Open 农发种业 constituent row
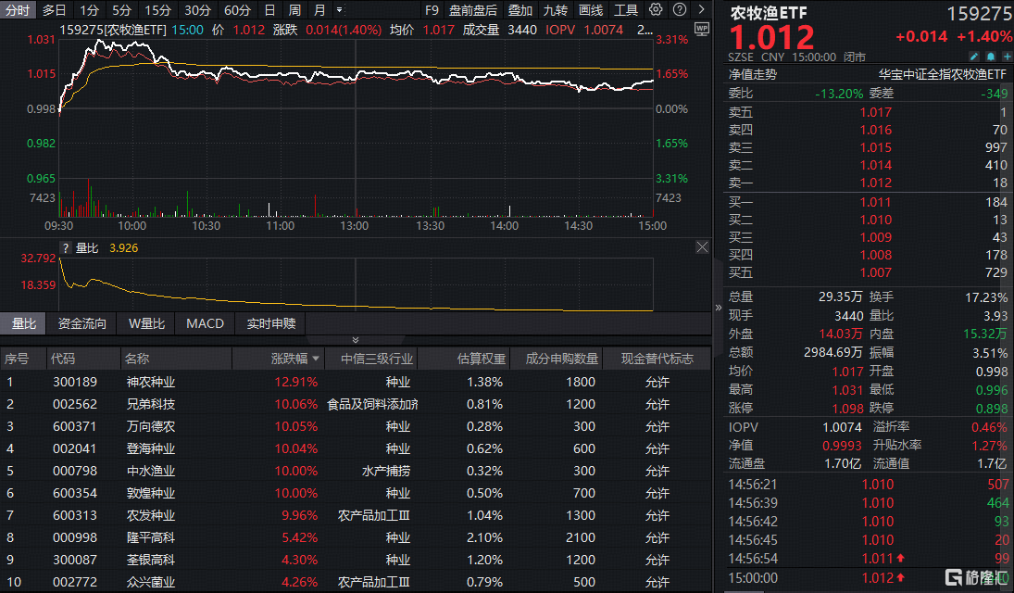1014x593 pixels. click(356, 515)
